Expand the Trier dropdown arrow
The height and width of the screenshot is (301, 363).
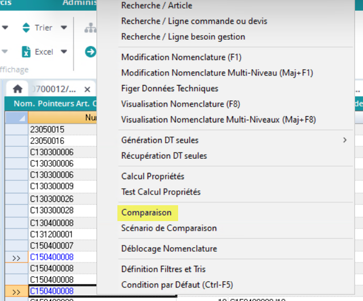(64, 28)
